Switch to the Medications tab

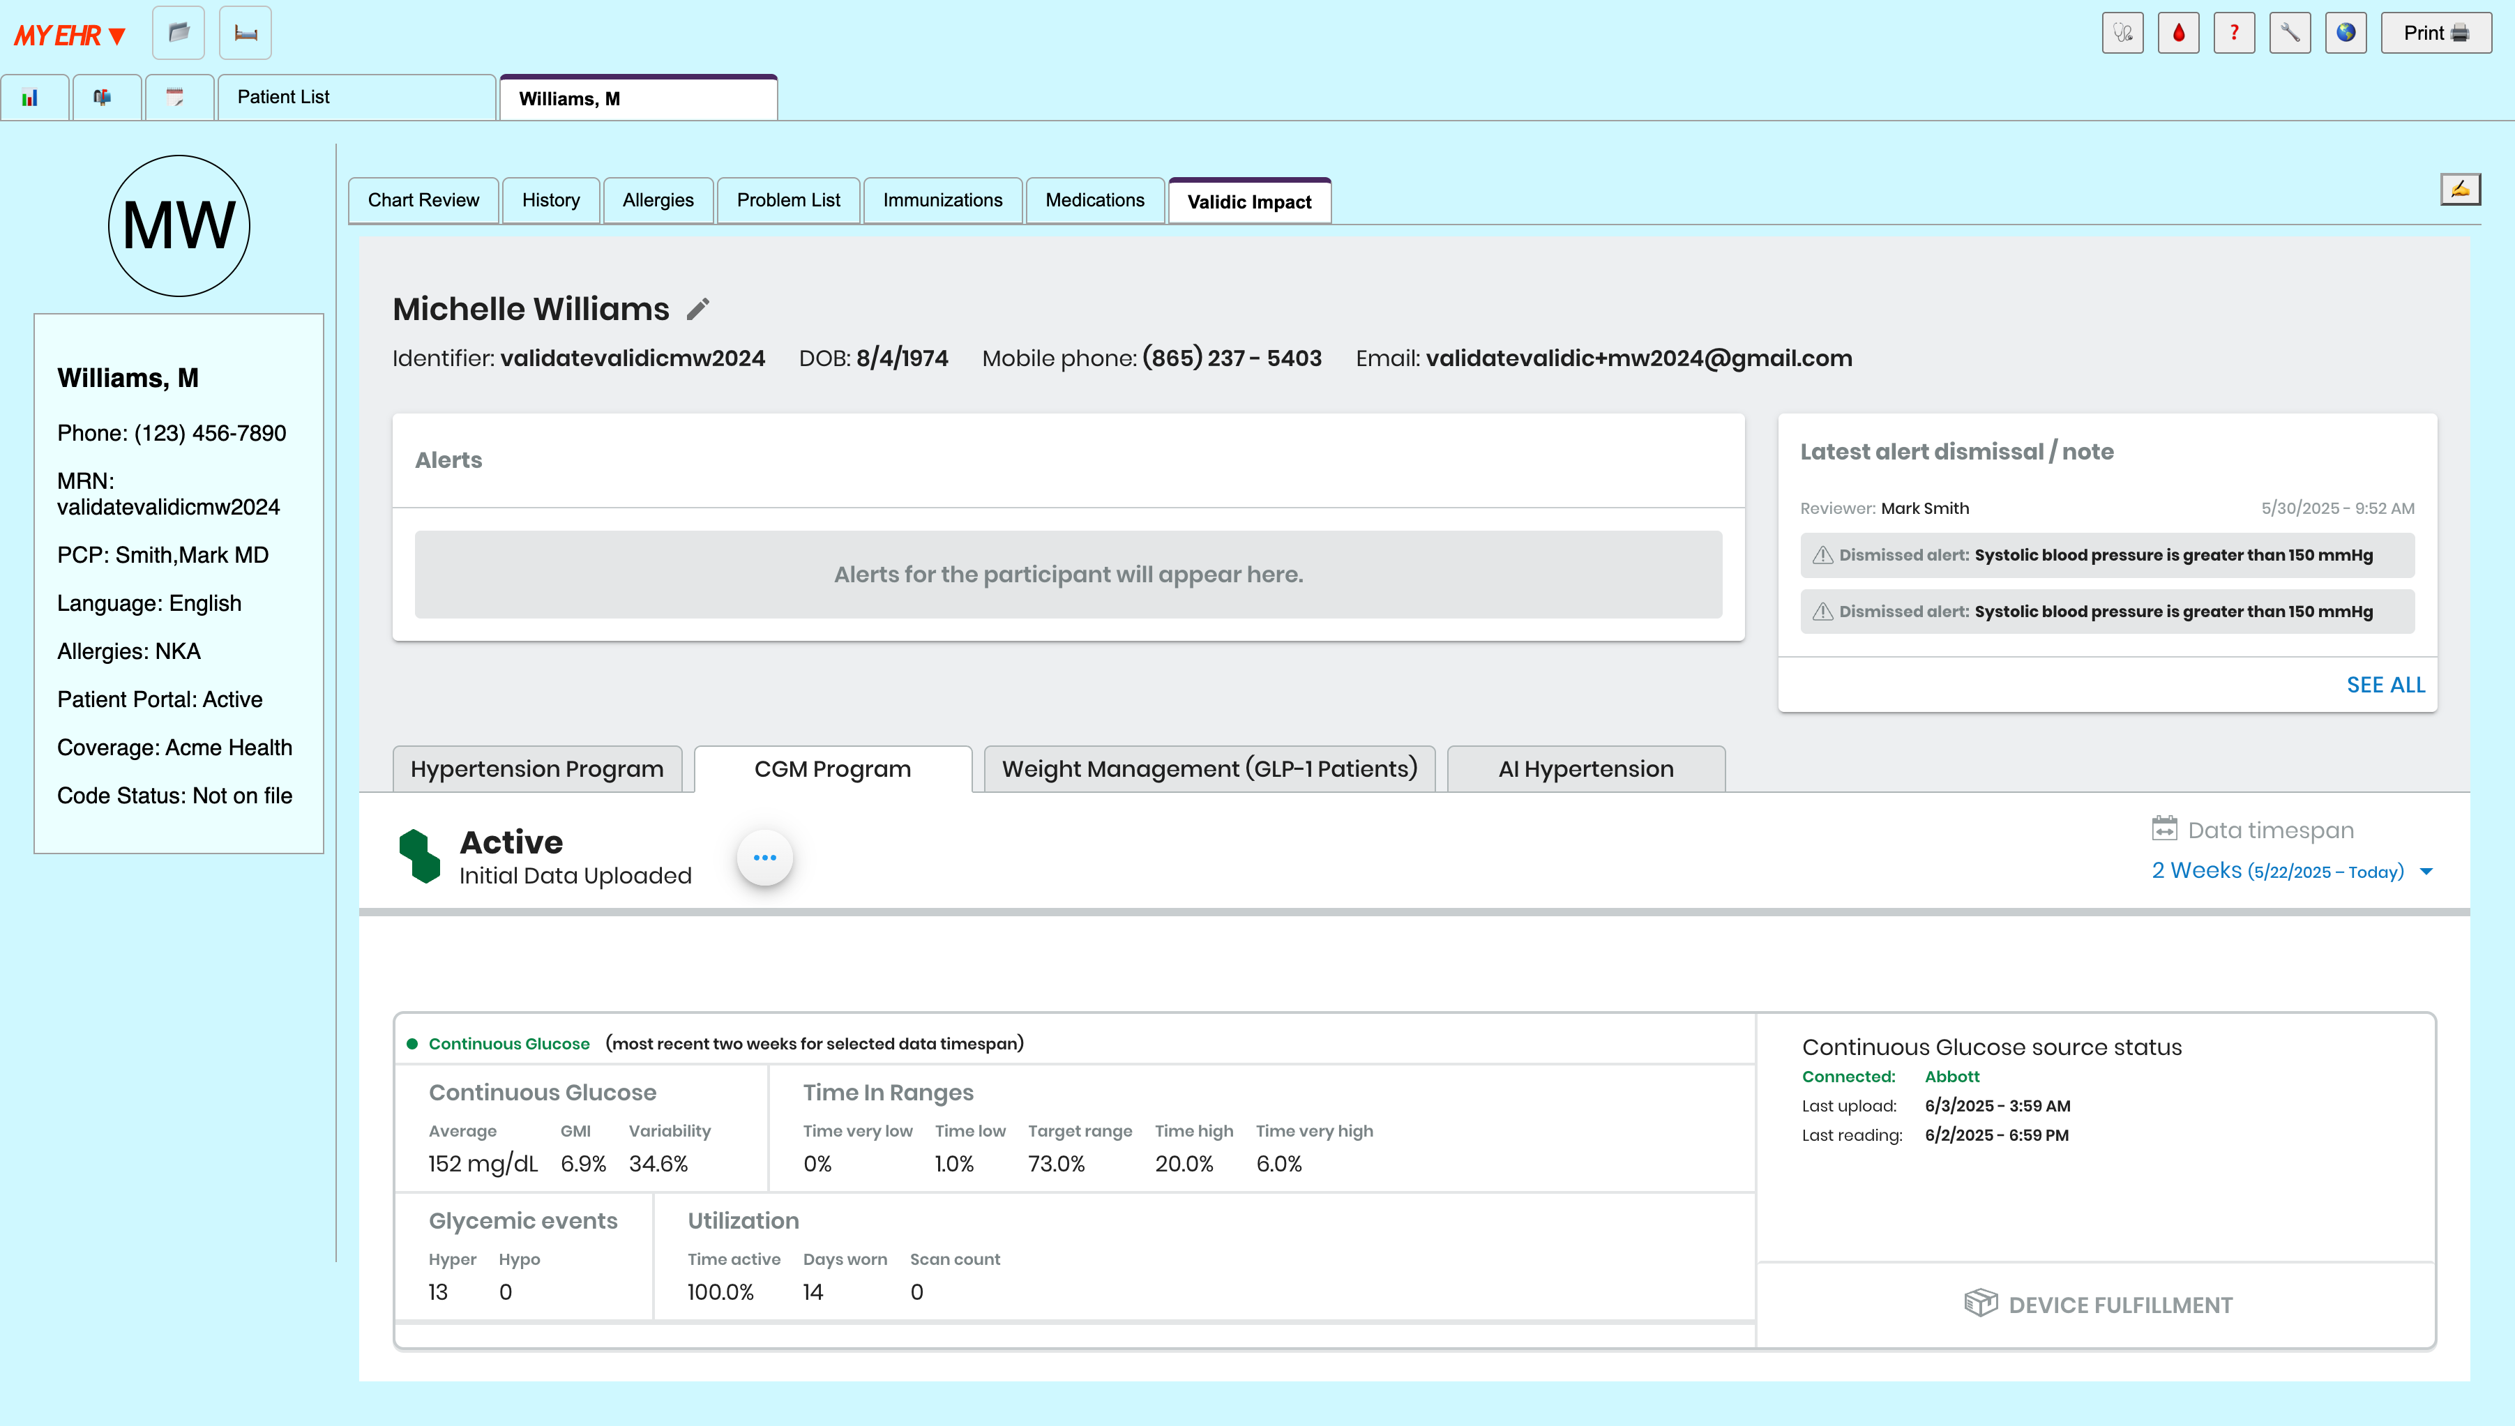point(1094,200)
